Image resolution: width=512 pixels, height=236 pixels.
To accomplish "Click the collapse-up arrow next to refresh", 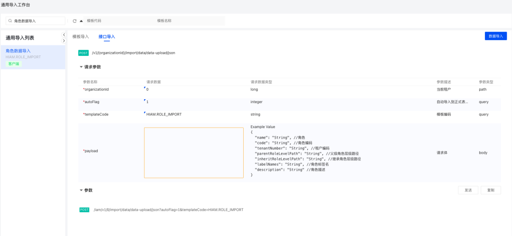I will [81, 21].
